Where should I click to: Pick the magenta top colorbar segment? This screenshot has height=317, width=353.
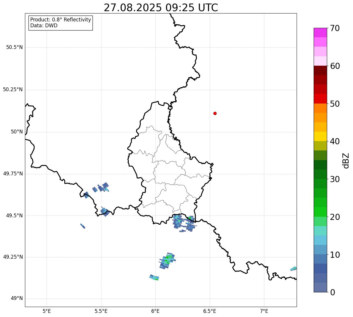[x=320, y=33]
